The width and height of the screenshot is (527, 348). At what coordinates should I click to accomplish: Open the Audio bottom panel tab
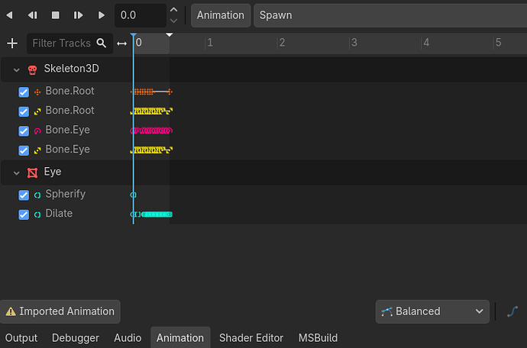(x=128, y=338)
